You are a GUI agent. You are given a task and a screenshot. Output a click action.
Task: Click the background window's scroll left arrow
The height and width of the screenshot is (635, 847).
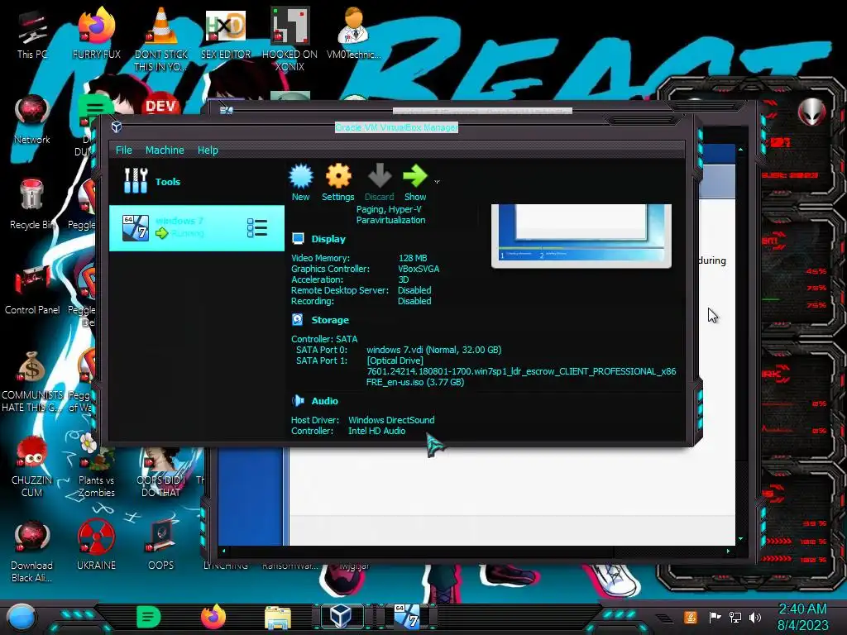tap(223, 551)
